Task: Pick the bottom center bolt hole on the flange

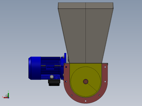Action: coord(85,101)
